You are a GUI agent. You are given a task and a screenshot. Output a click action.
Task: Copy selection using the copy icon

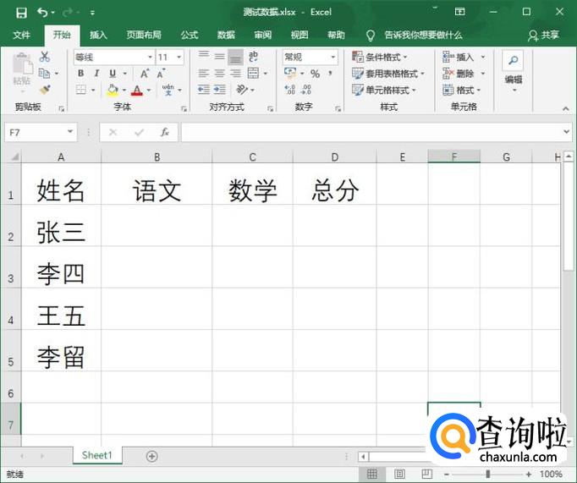coord(44,74)
